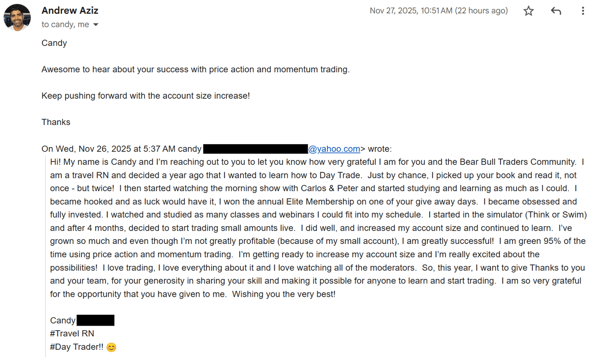Click the "Wishing you the very best!" sentence
The image size is (598, 357).
pos(284,294)
